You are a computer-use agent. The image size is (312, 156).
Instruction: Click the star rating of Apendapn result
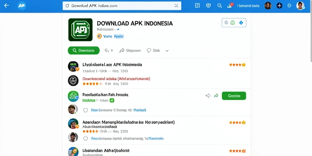tap(237, 122)
